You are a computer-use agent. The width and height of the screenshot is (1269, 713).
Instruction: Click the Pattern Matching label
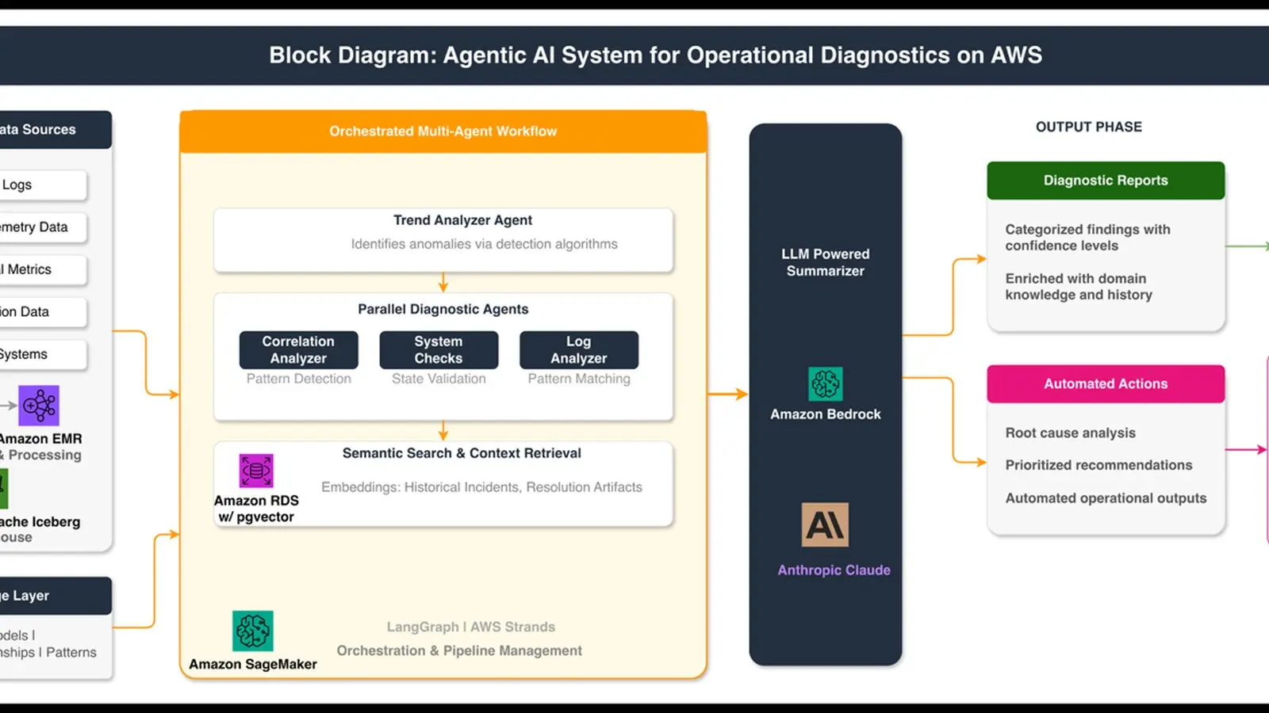point(579,379)
